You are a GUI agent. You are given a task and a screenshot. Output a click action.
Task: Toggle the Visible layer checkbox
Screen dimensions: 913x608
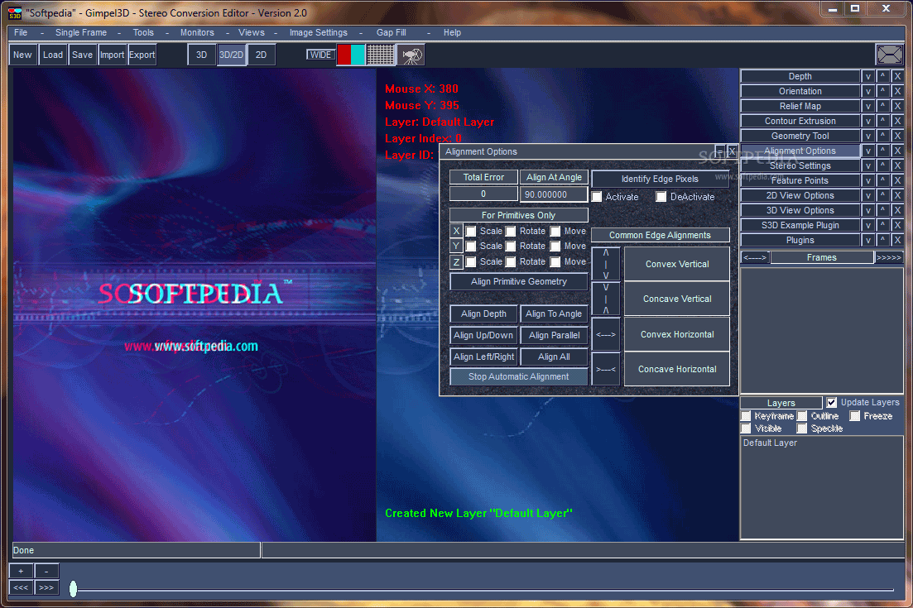(x=746, y=428)
